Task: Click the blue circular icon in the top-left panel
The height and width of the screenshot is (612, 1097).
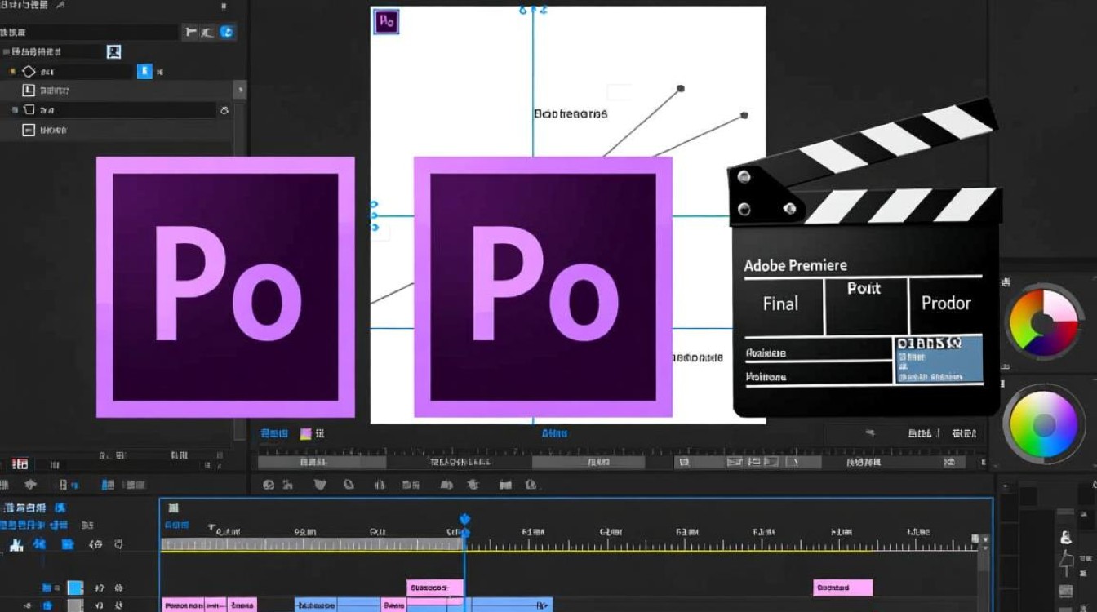Action: (228, 32)
